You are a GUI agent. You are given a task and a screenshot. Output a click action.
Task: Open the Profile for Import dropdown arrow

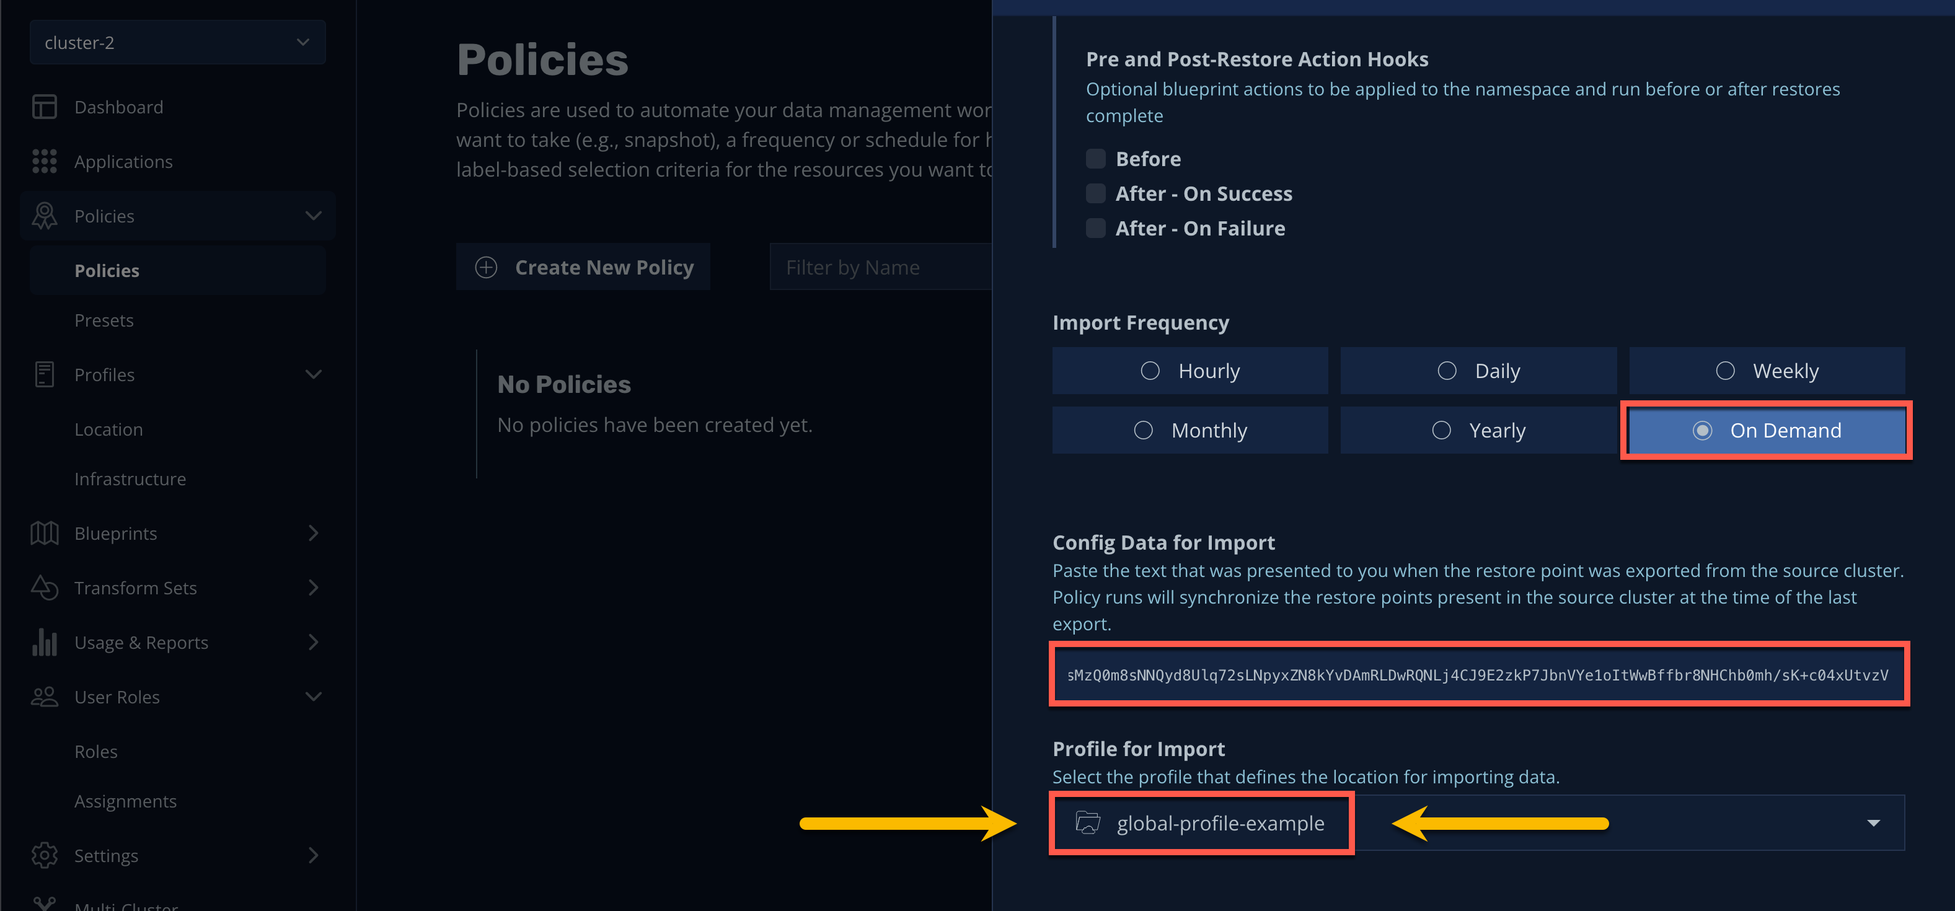1873,823
